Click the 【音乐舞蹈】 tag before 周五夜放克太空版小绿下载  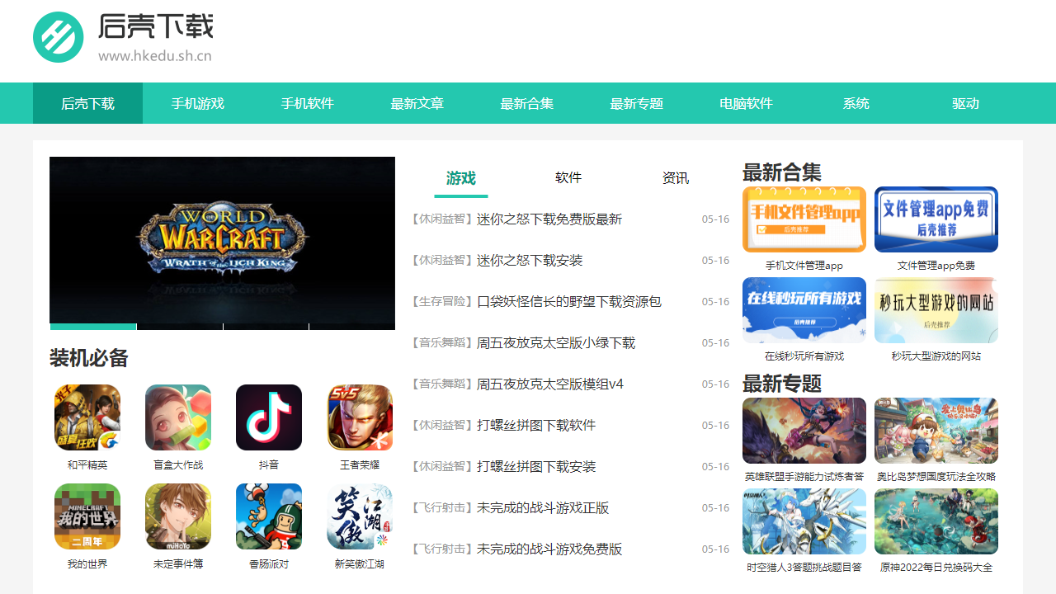point(442,343)
